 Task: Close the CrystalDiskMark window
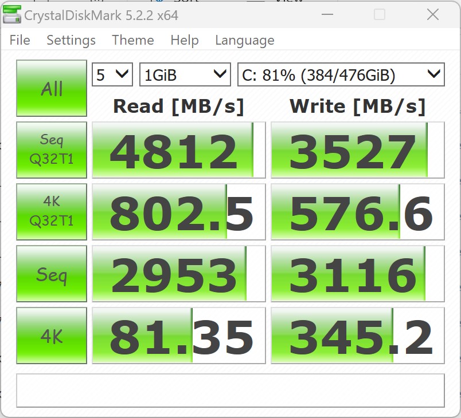(433, 14)
